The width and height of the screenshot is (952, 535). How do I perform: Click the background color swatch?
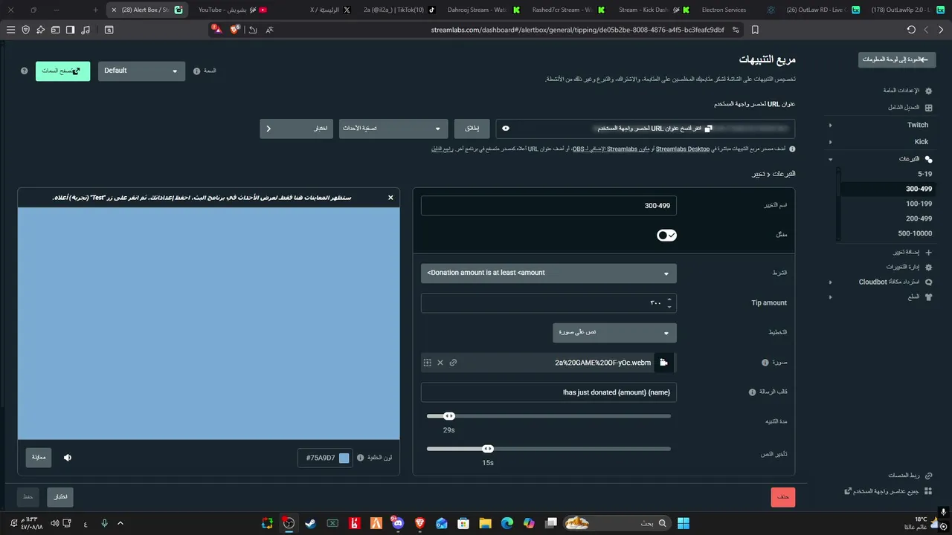tap(344, 458)
